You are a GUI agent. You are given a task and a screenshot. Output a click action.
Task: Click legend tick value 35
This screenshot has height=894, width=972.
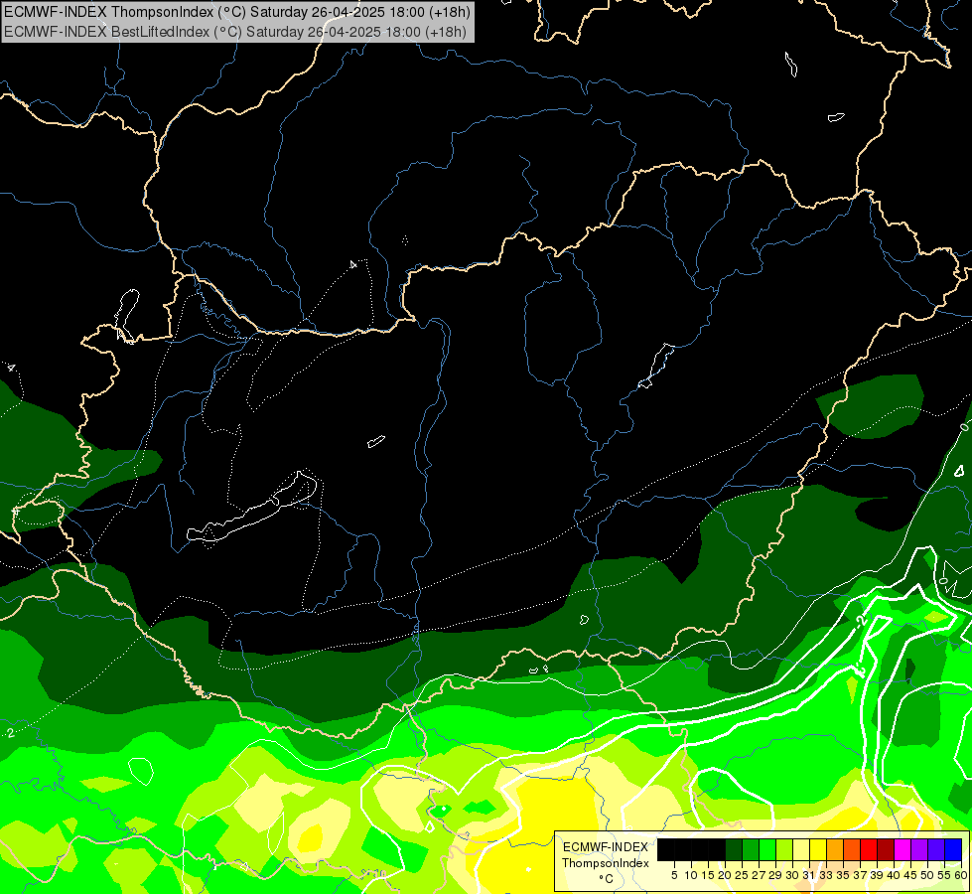click(843, 875)
